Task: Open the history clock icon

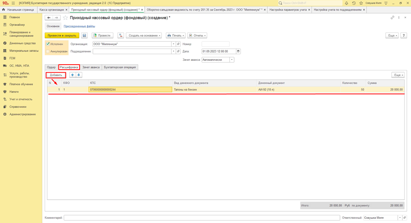Action: [x=354, y=3]
